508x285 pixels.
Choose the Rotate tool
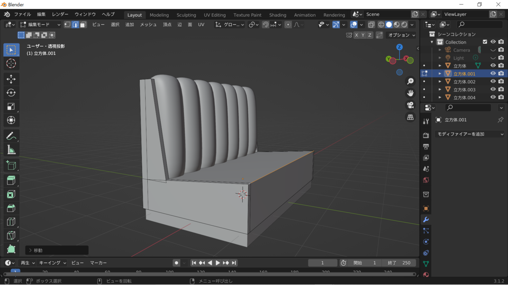tap(11, 93)
